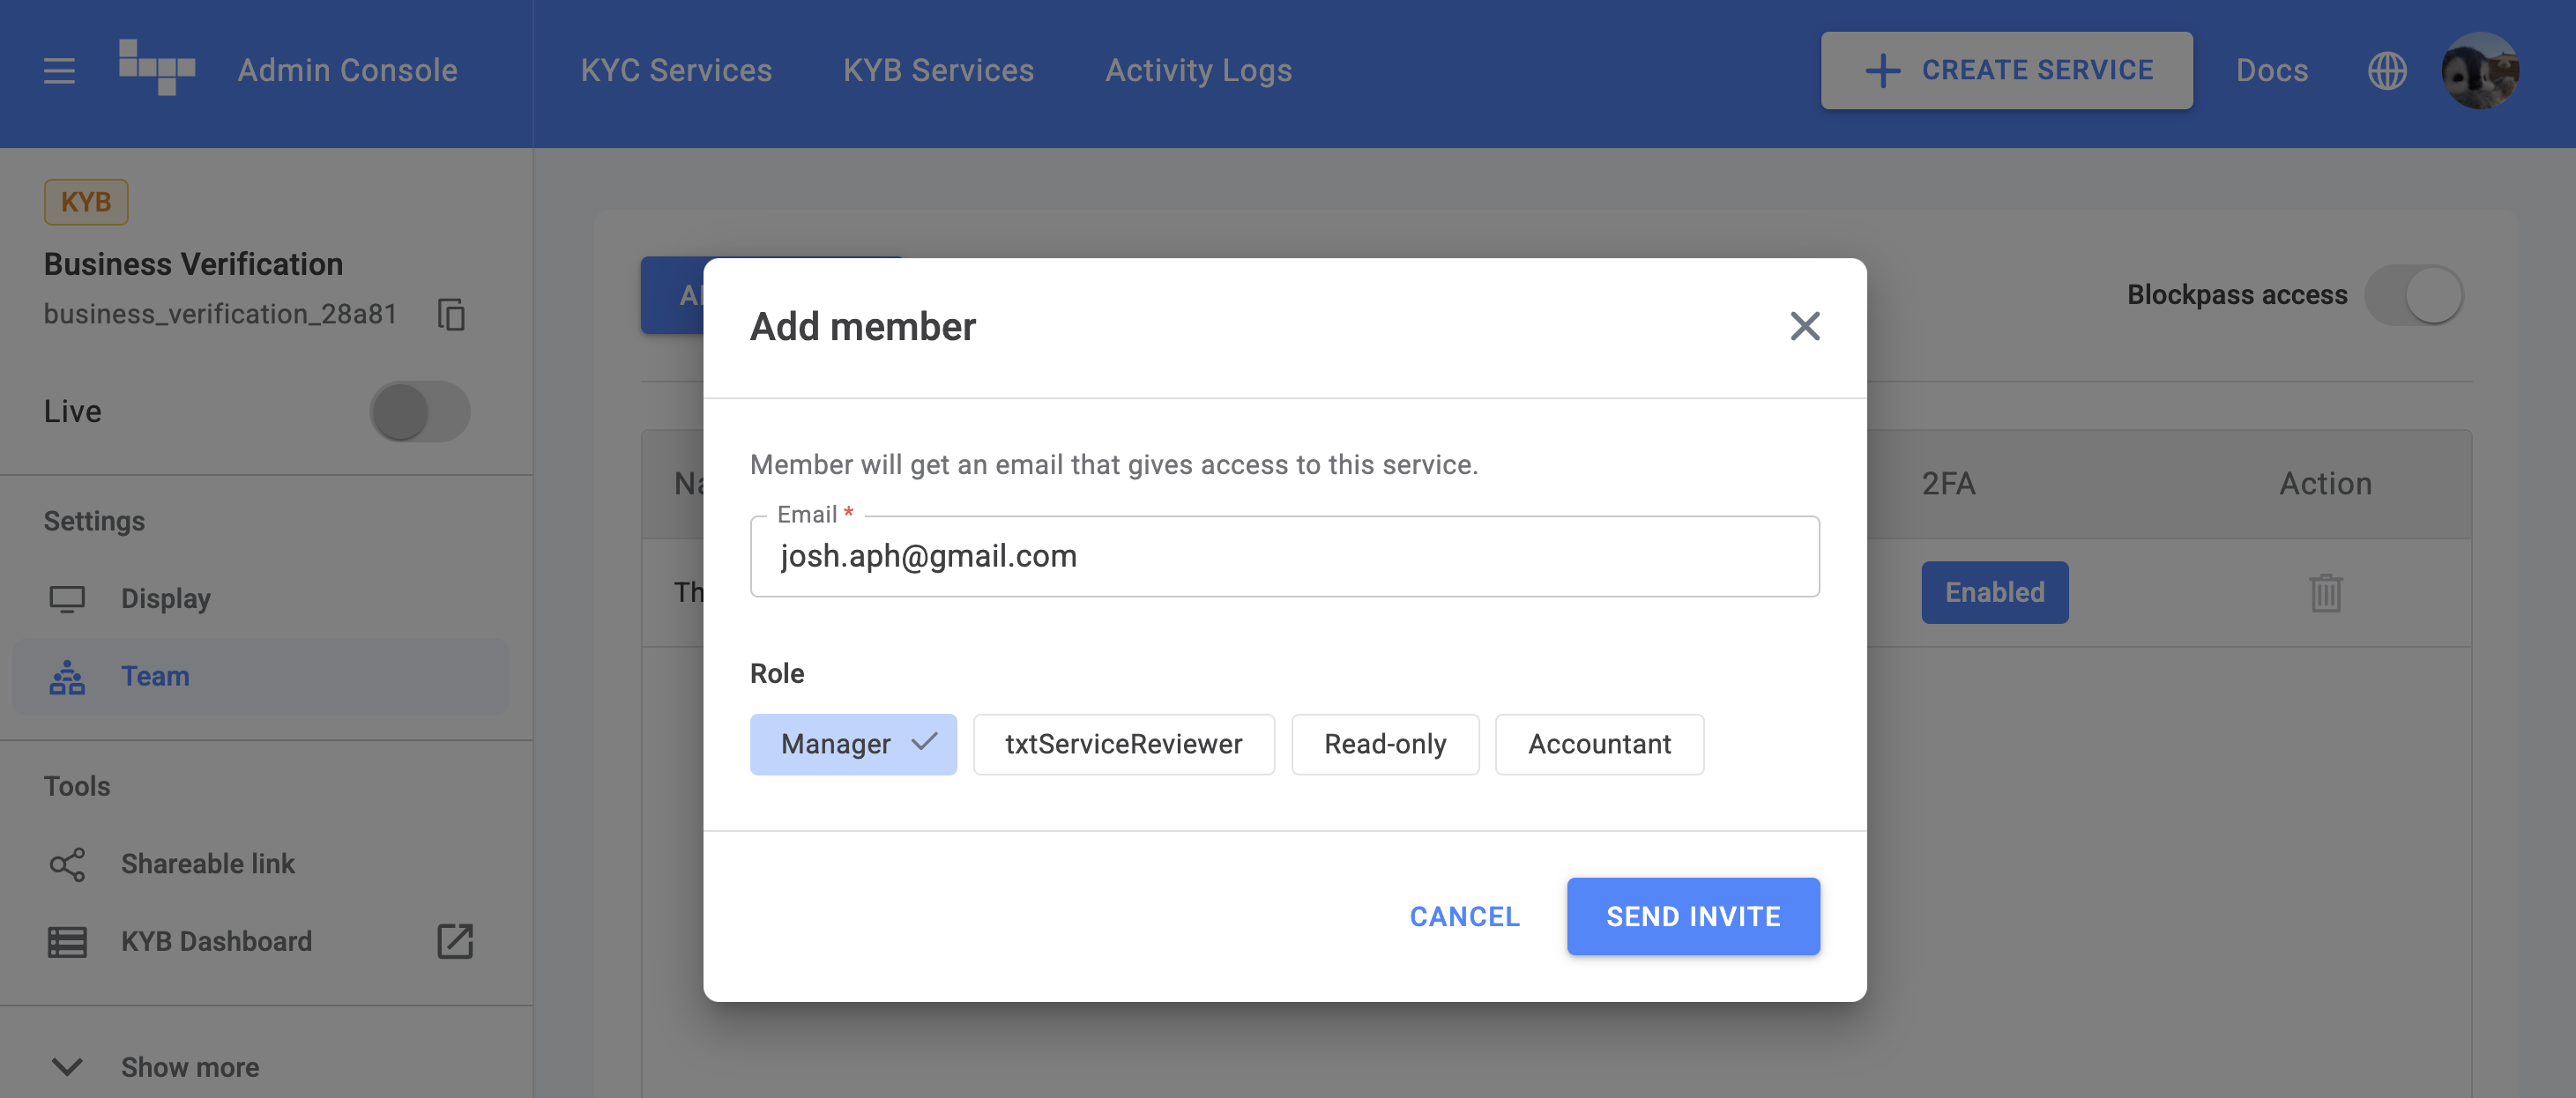Click the Team hierarchy icon
The height and width of the screenshot is (1098, 2576).
pyautogui.click(x=67, y=676)
